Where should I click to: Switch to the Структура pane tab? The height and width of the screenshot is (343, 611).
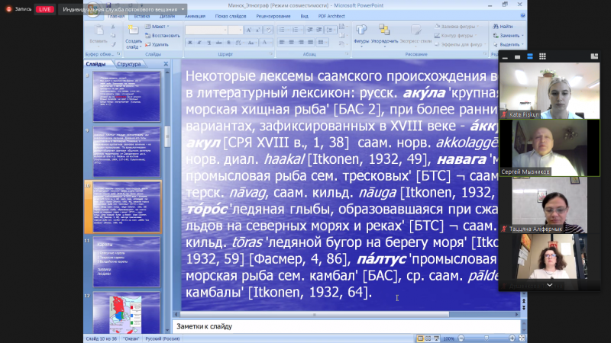[129, 65]
